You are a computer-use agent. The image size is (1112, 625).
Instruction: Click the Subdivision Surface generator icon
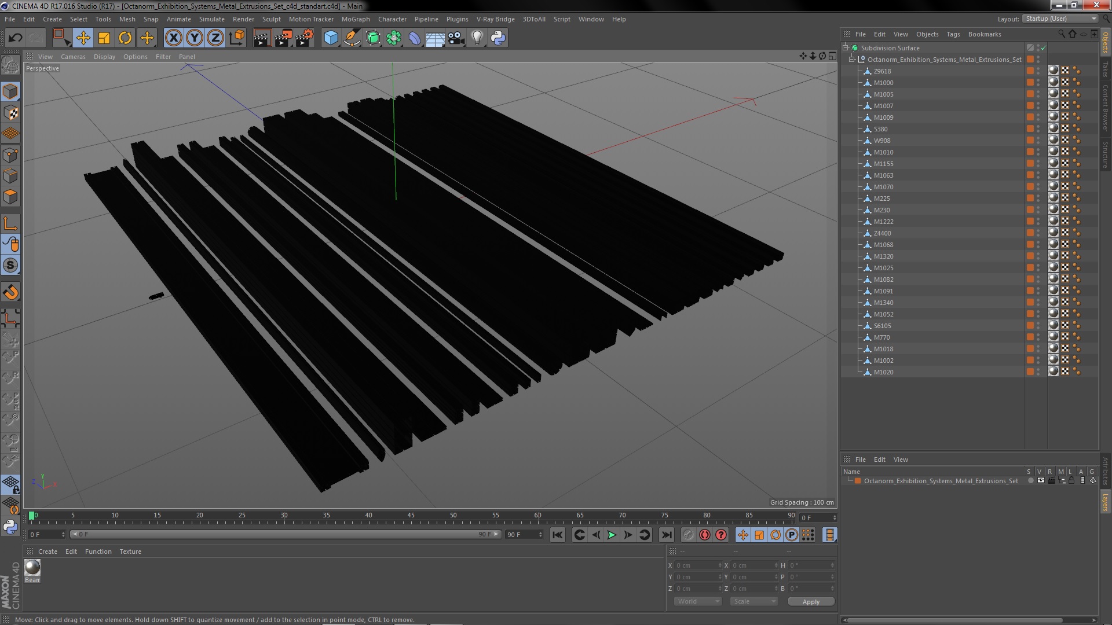373,38
